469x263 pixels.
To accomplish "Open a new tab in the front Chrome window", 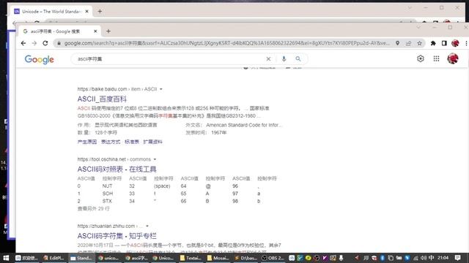I will pyautogui.click(x=108, y=31).
